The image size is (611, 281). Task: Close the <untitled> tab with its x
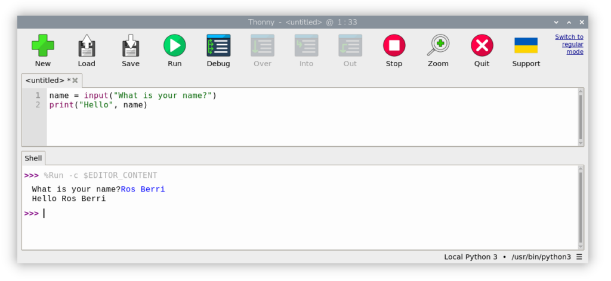coord(75,80)
